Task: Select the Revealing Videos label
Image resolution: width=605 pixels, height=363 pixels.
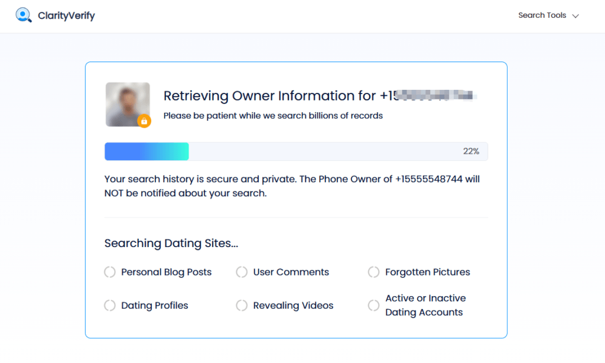Action: (293, 306)
